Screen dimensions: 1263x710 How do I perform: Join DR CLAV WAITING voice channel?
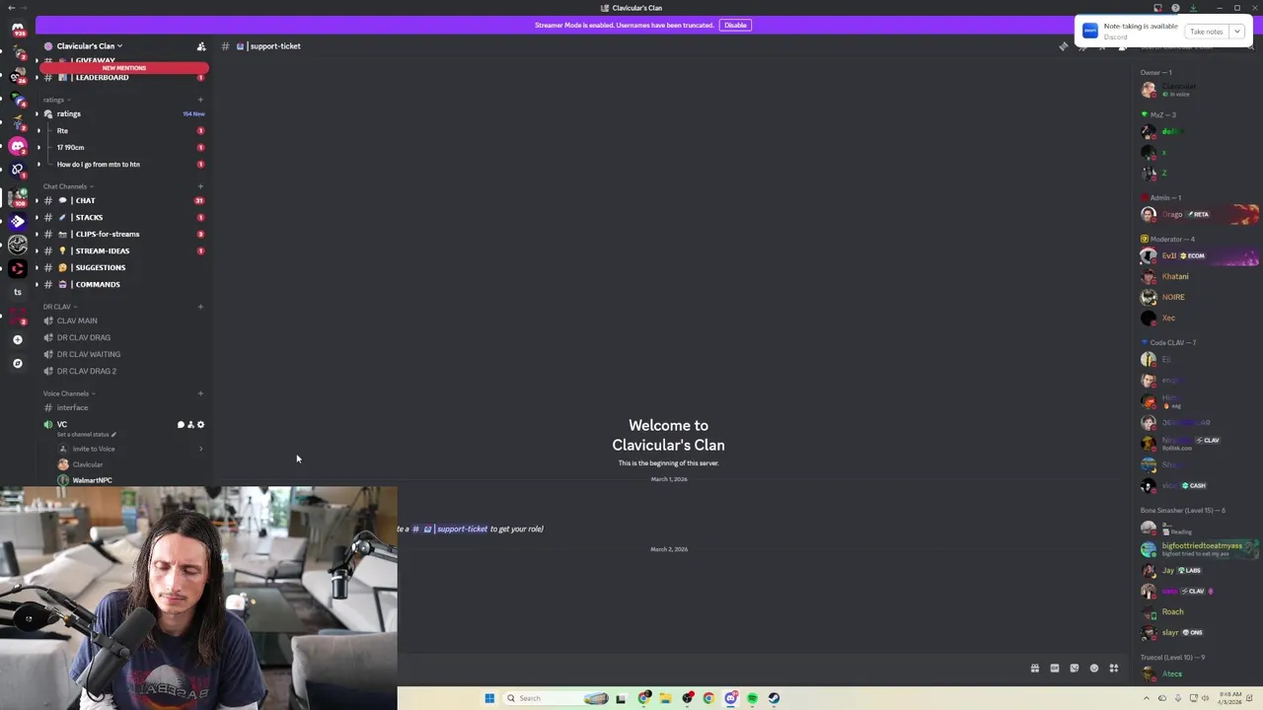123,354
